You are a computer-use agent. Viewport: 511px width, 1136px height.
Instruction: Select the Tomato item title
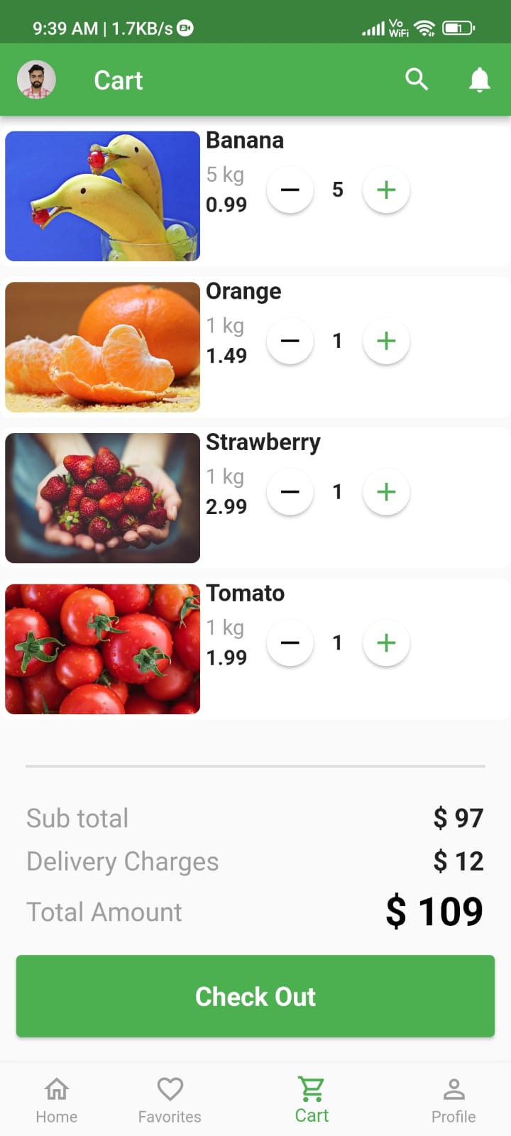pos(246,593)
